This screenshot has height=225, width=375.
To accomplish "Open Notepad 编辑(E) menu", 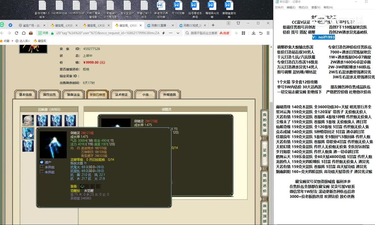I will pyautogui.click(x=291, y=7).
